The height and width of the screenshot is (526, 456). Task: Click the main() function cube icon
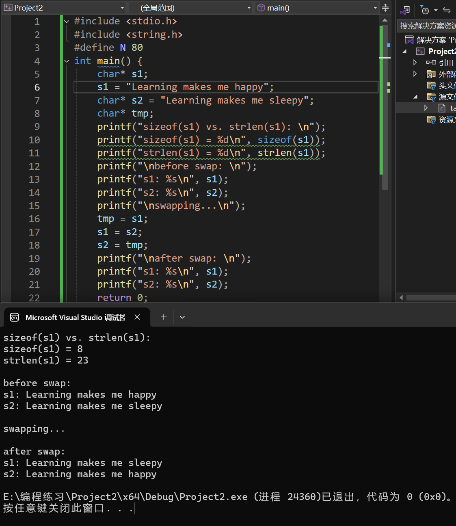tap(261, 8)
